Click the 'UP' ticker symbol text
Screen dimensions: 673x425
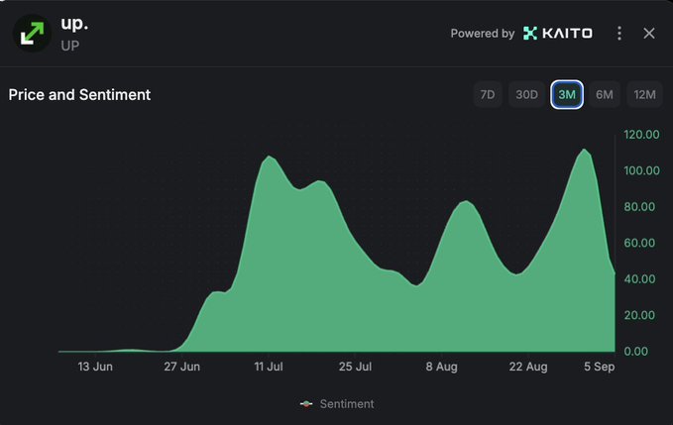click(70, 46)
